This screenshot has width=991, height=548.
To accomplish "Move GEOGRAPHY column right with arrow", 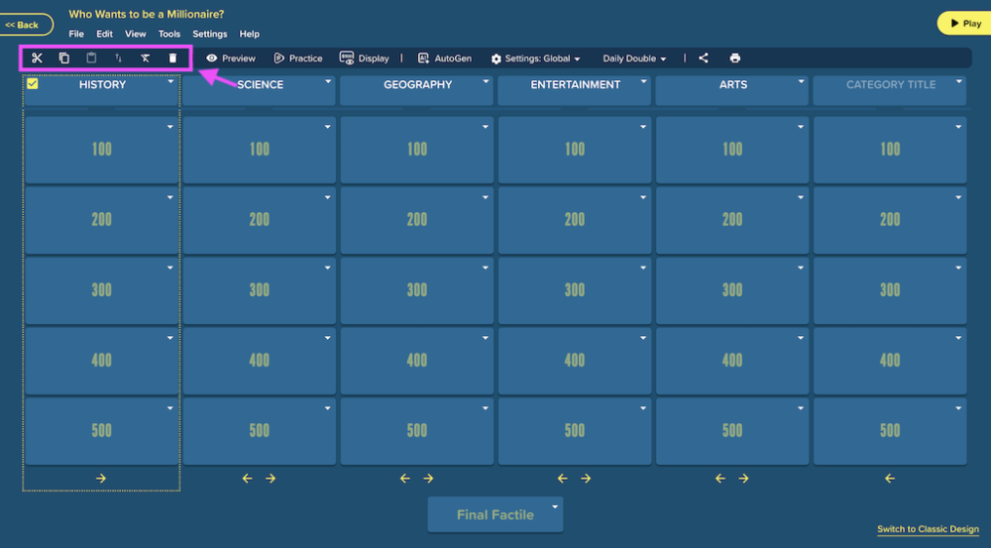I will (428, 479).
